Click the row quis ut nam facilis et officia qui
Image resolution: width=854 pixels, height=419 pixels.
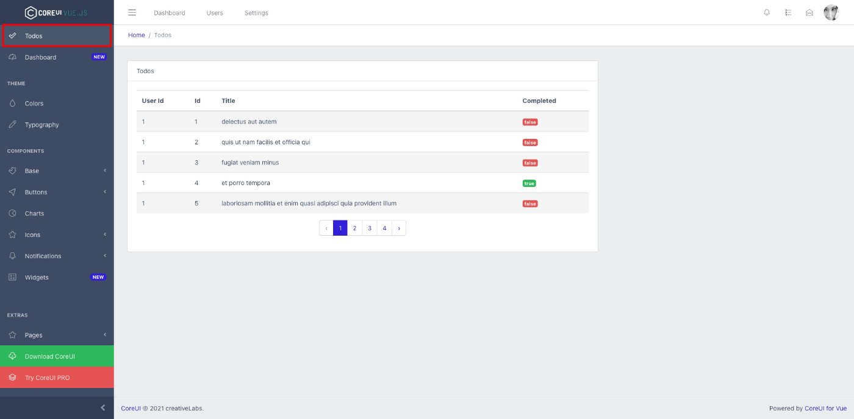tap(362, 142)
